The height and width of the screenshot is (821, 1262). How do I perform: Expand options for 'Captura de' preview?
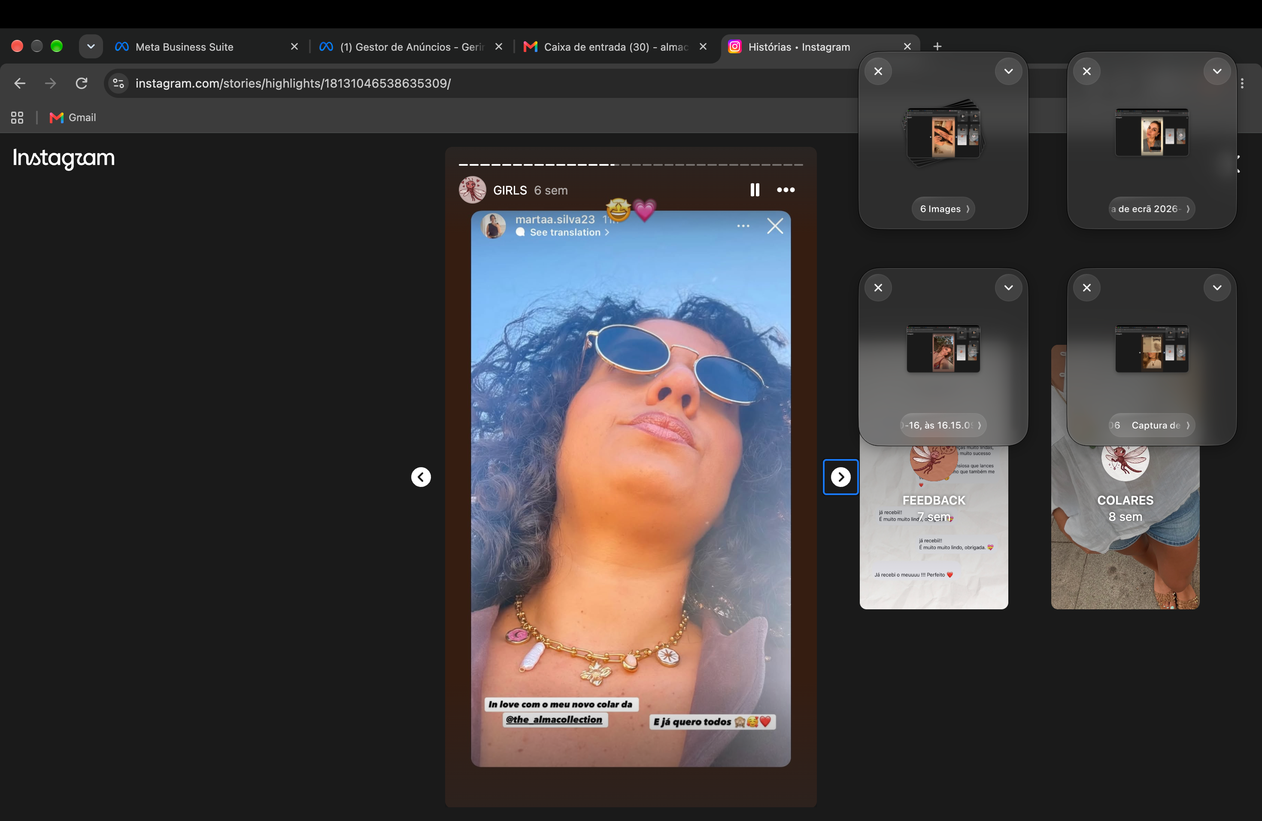pyautogui.click(x=1217, y=287)
